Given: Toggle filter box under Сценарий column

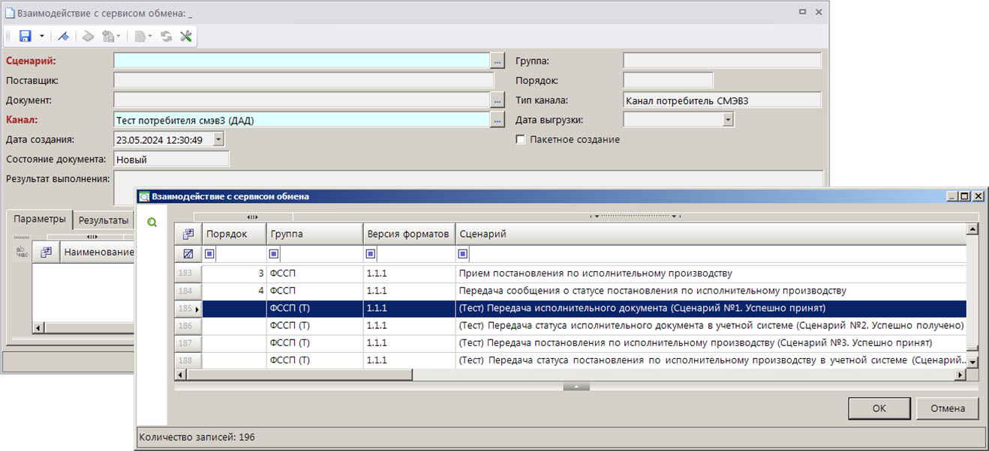Looking at the screenshot, I should pos(462,254).
